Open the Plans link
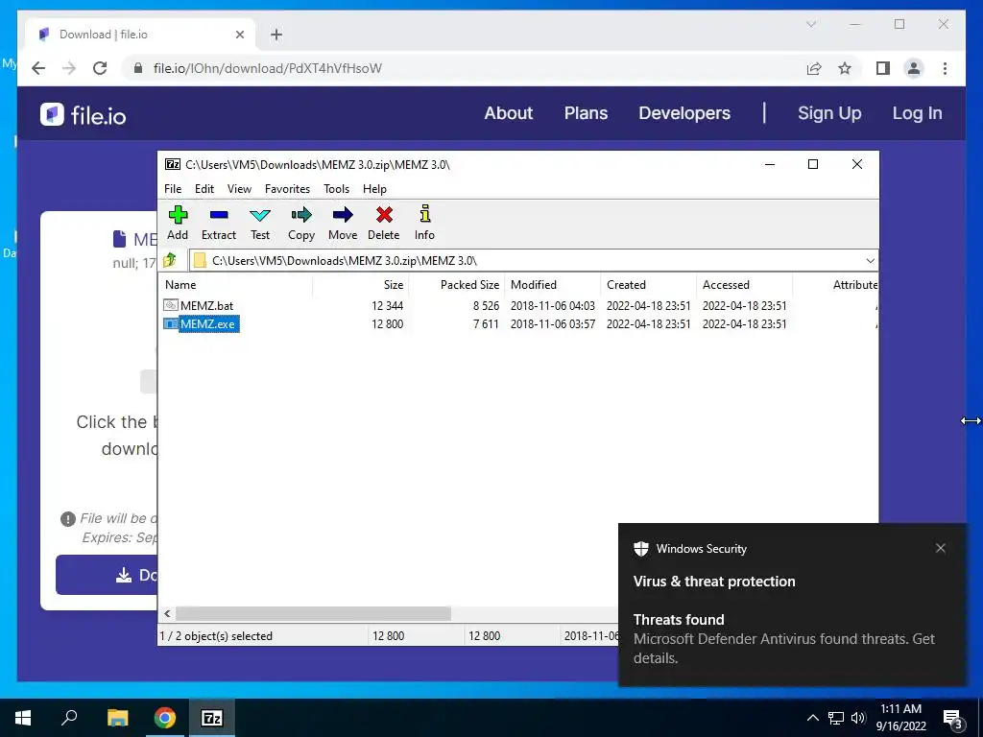The width and height of the screenshot is (983, 737). tap(586, 113)
